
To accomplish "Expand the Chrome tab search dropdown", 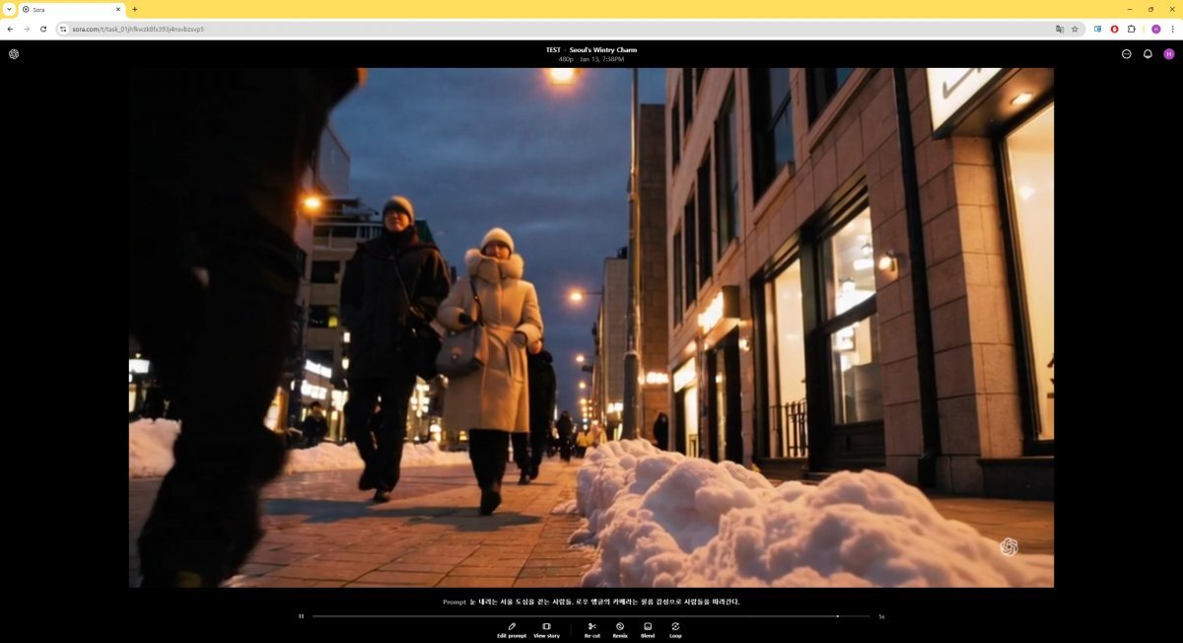I will [x=9, y=9].
